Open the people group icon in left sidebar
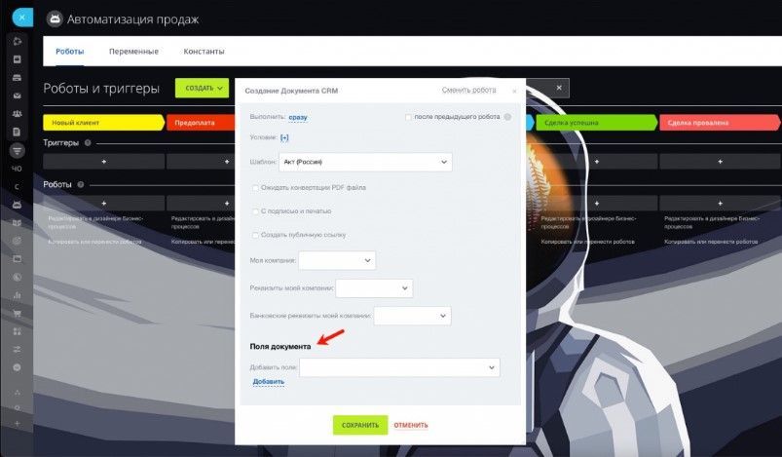The image size is (782, 457). point(17,114)
